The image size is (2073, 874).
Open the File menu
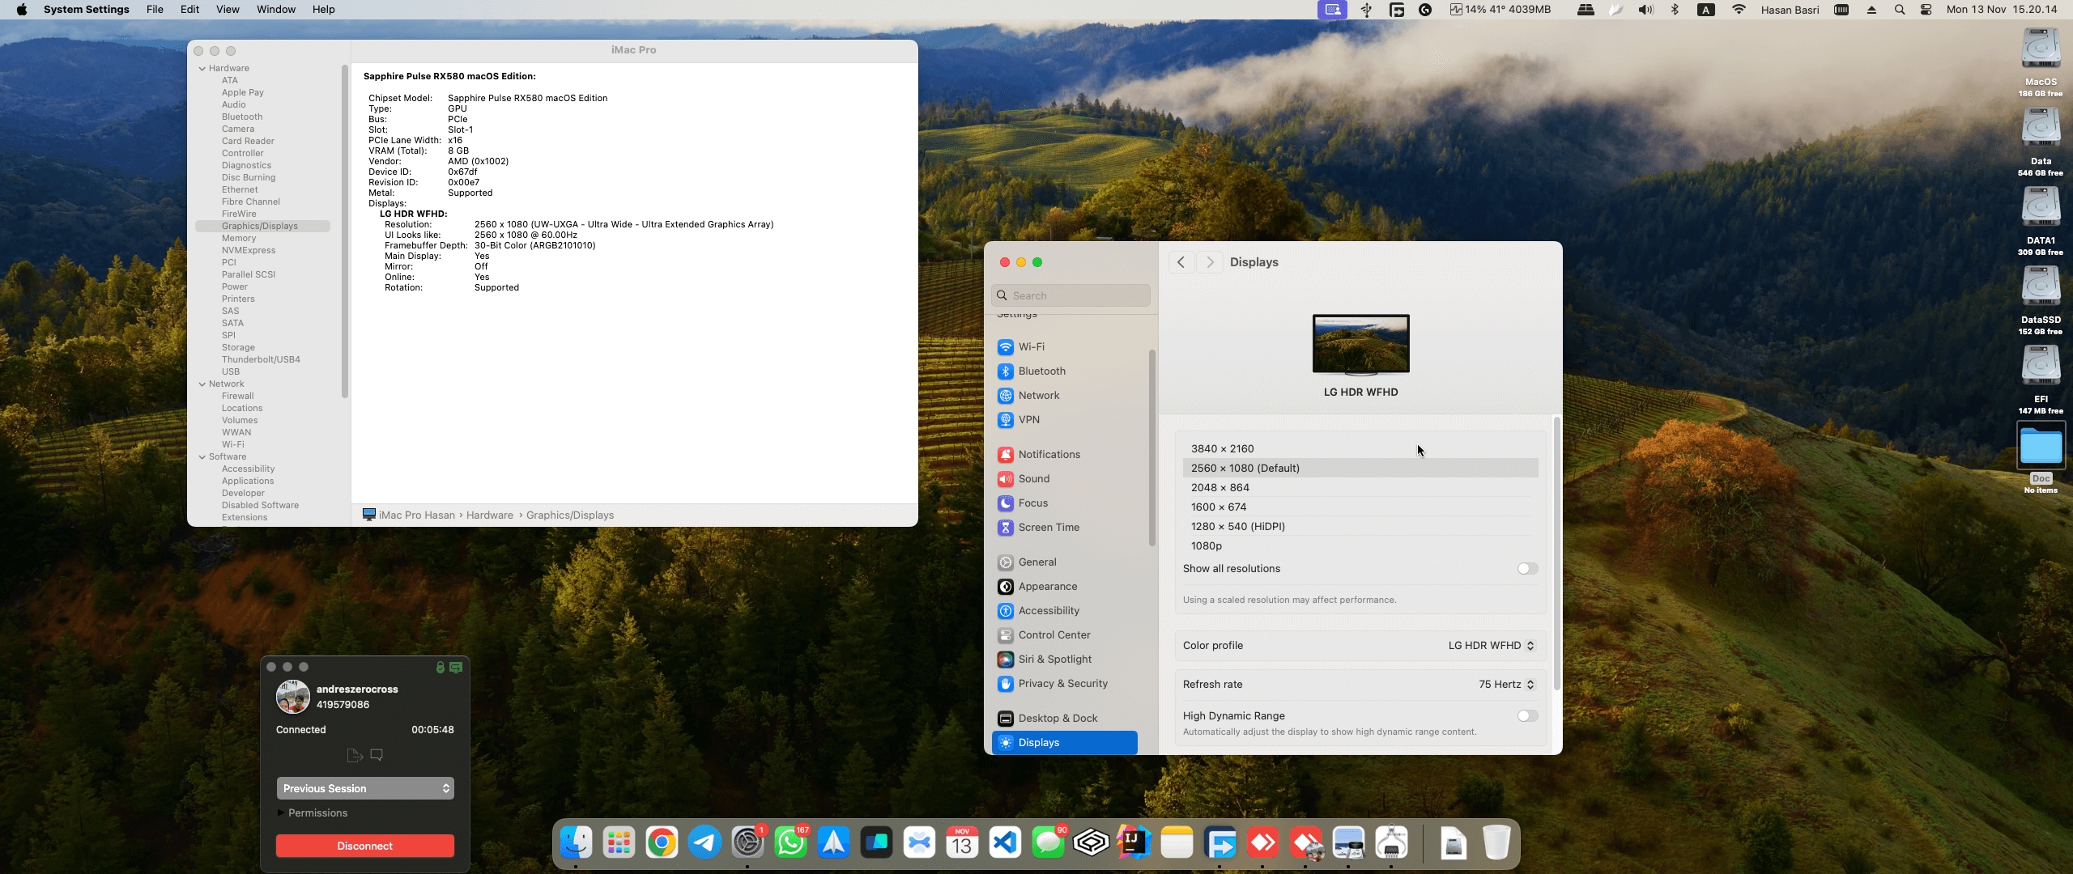pos(155,10)
